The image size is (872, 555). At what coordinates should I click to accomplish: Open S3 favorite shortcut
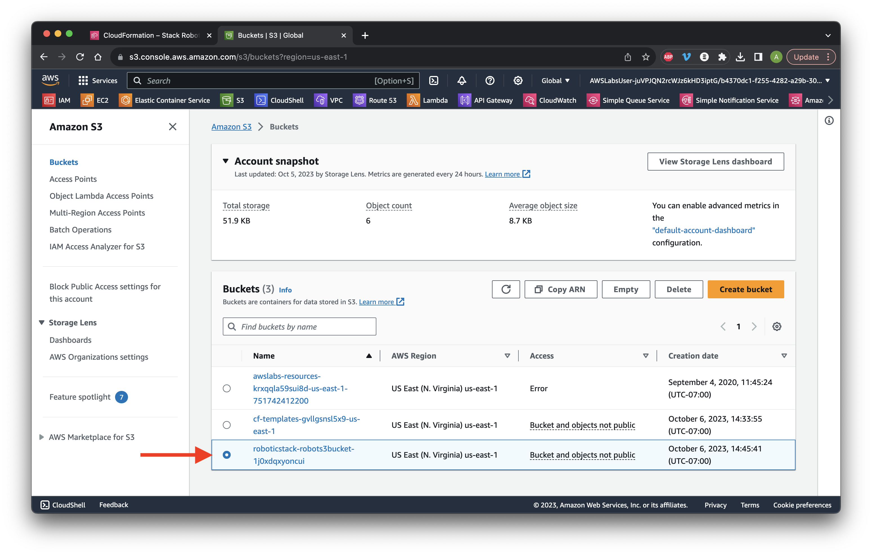tap(232, 100)
